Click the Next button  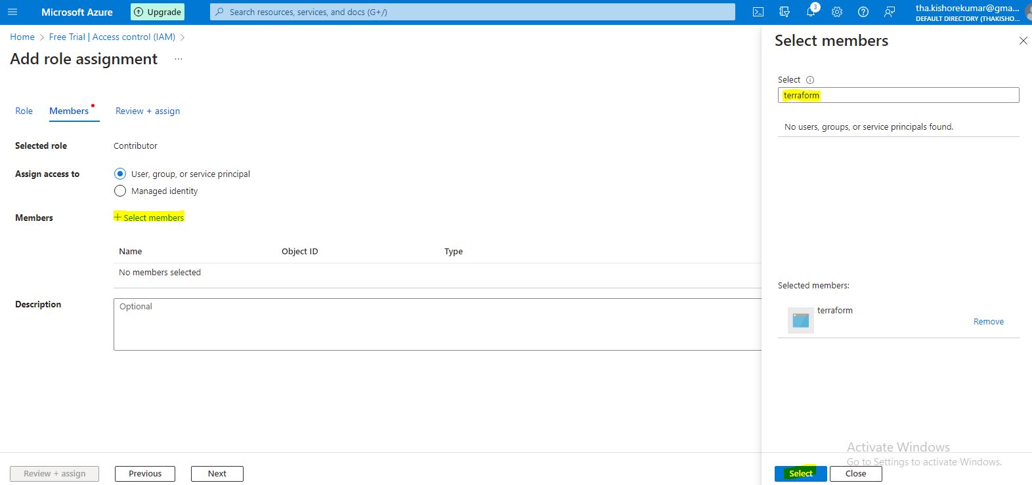tap(217, 473)
